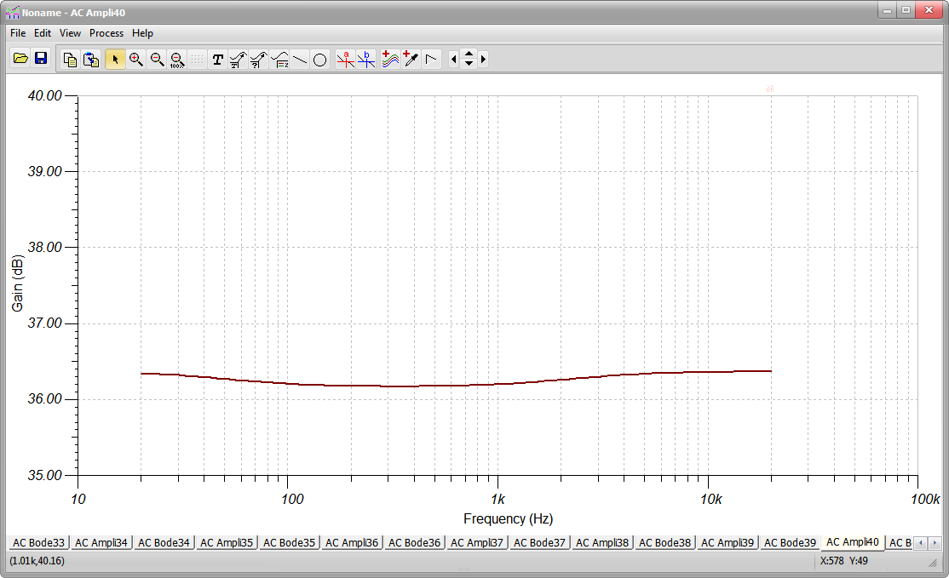
Task: Click the 100k x-axis tick label
Action: click(x=925, y=499)
